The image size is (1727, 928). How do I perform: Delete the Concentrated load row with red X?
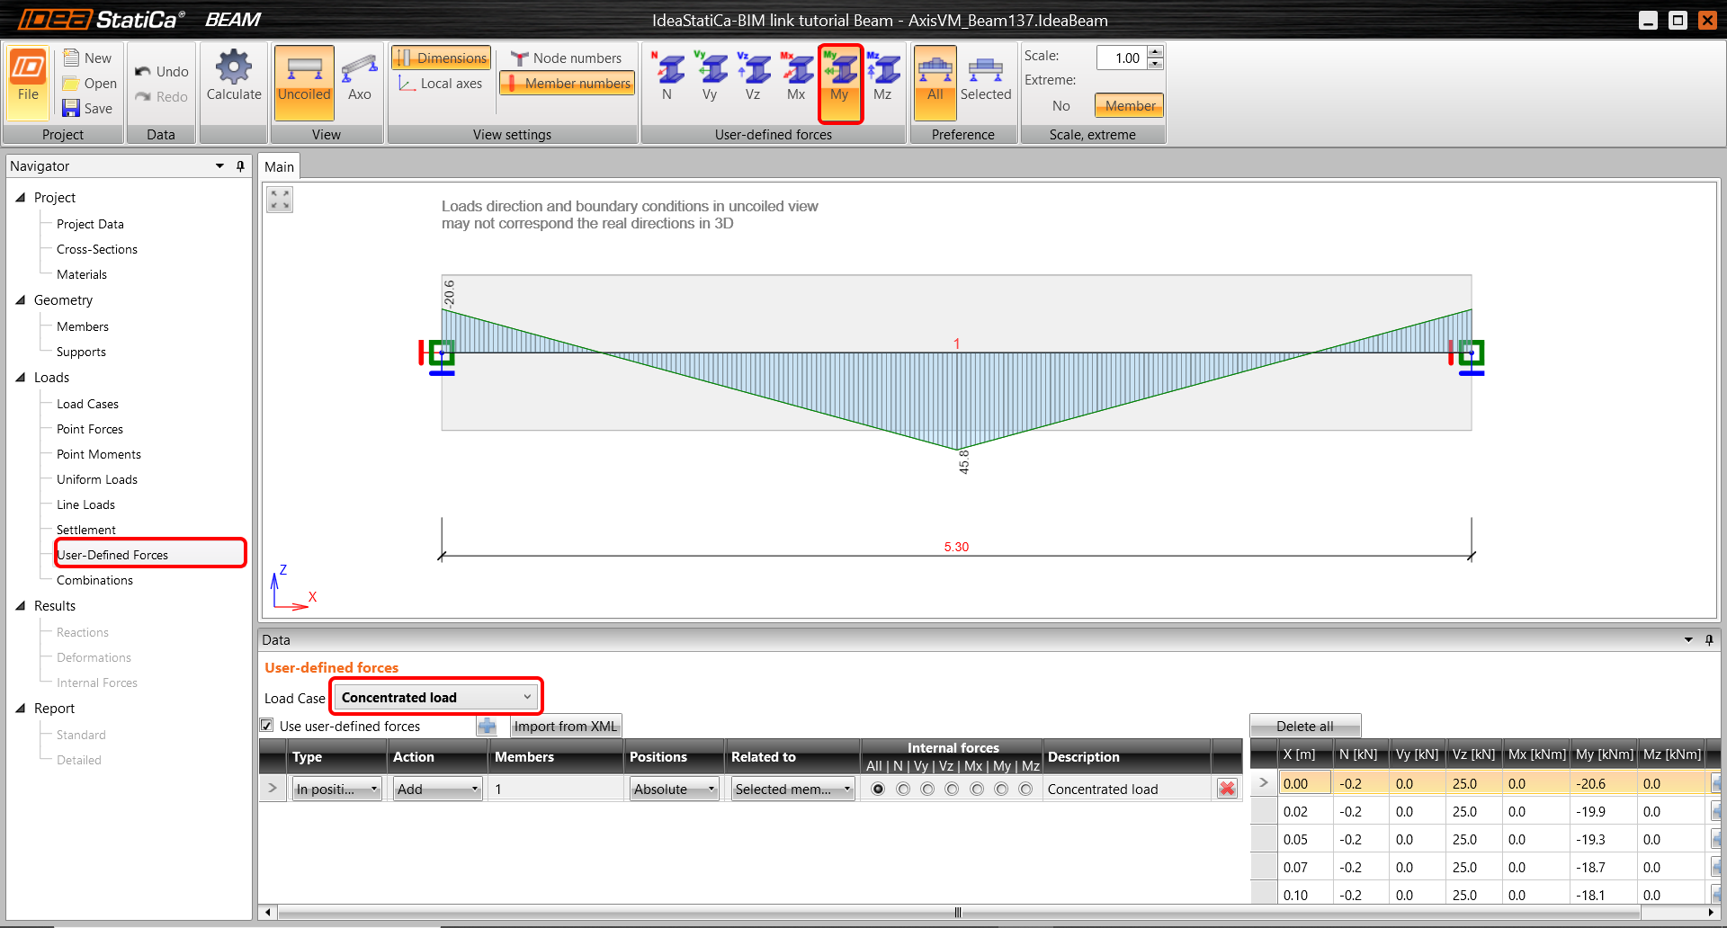tap(1227, 789)
